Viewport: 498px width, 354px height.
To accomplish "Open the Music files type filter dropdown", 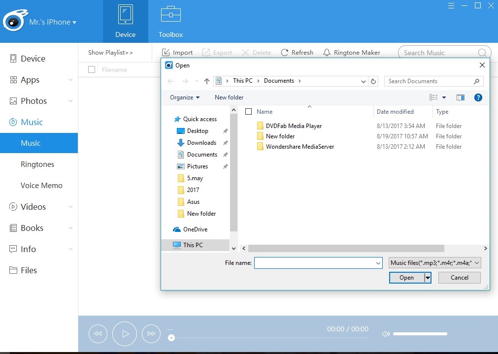I will pyautogui.click(x=434, y=263).
